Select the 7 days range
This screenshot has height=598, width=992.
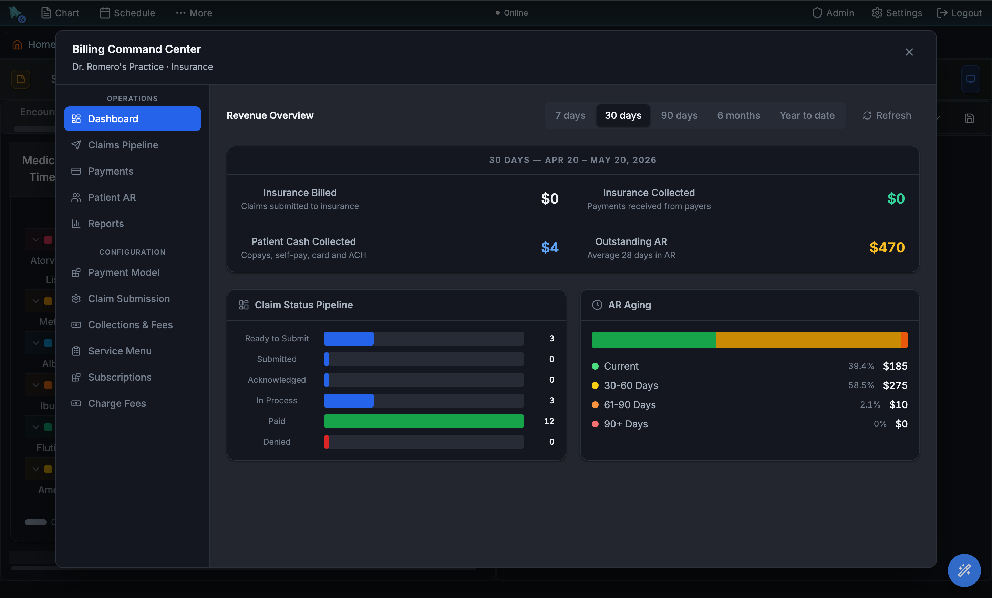coord(570,116)
